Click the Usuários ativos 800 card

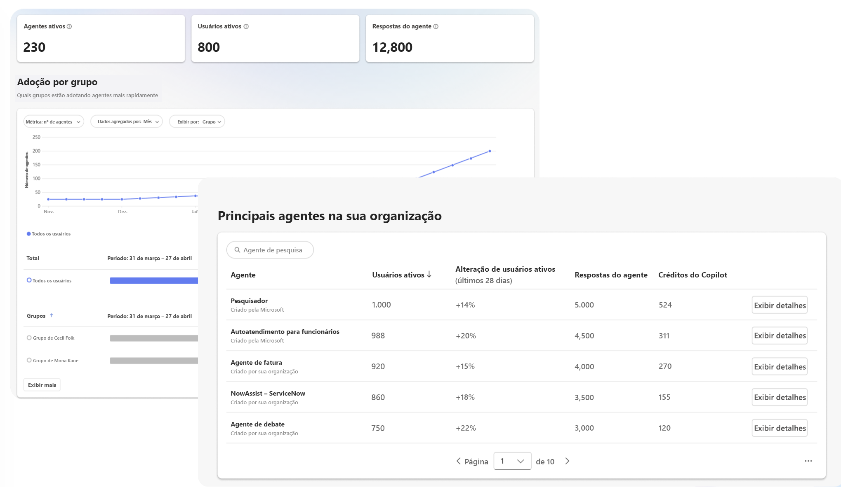click(276, 39)
